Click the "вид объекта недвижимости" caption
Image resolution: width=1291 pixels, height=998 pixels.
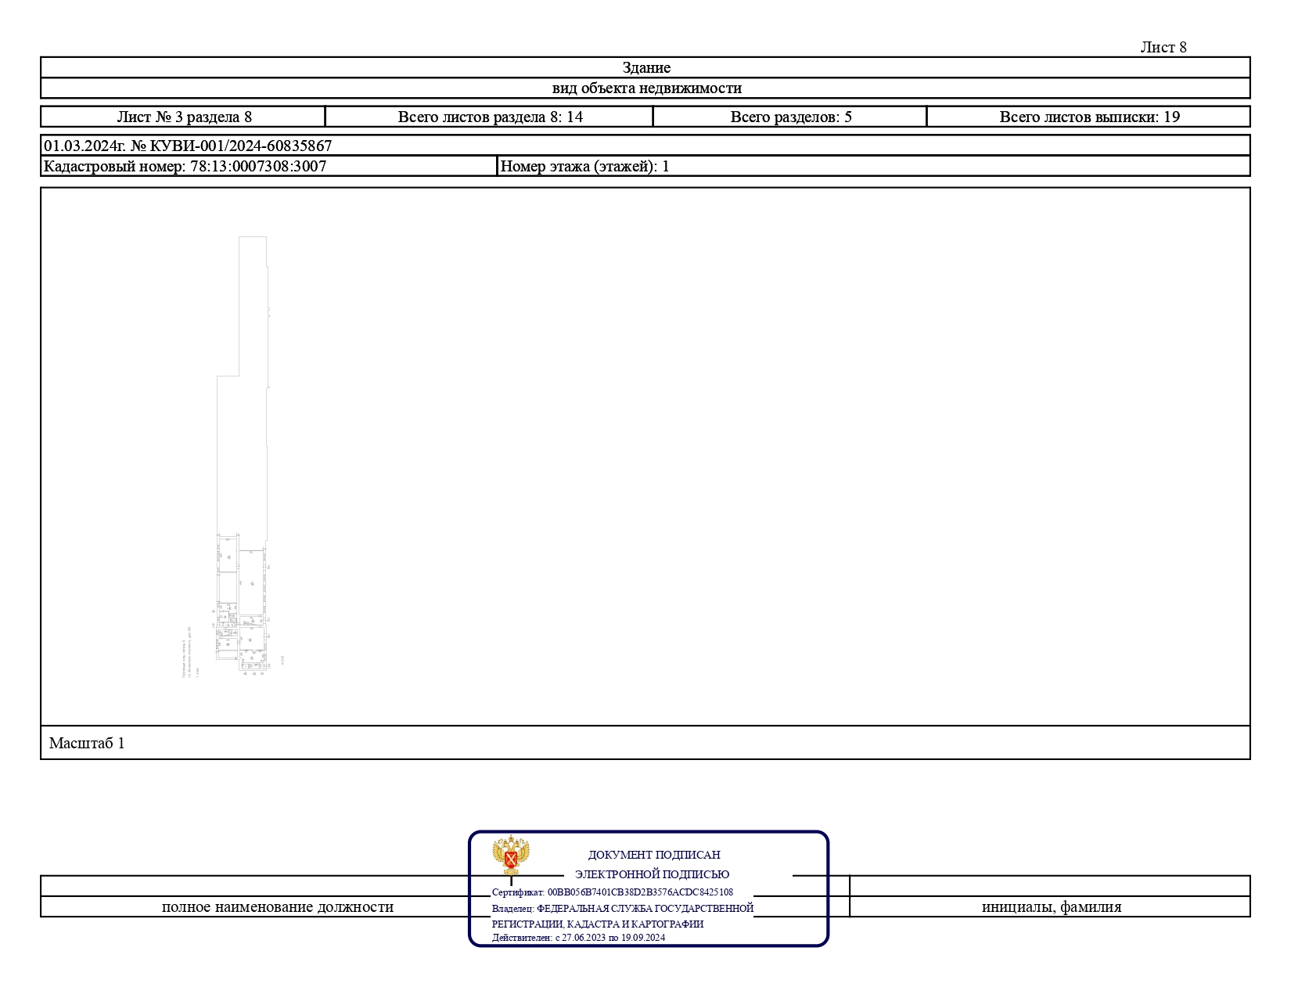(645, 88)
